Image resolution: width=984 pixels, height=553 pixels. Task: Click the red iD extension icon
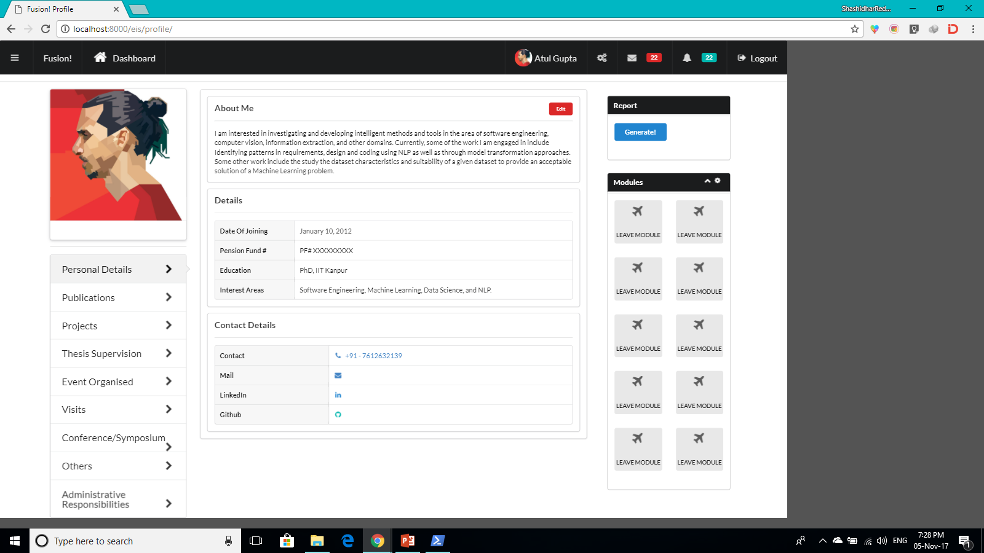(x=953, y=29)
